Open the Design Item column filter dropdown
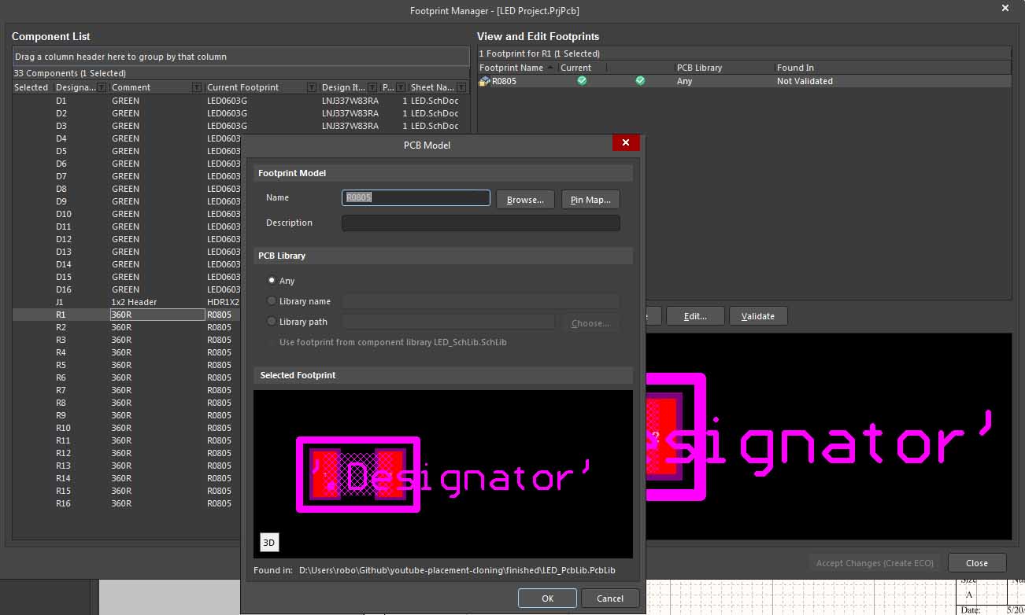The image size is (1025, 615). pos(372,87)
